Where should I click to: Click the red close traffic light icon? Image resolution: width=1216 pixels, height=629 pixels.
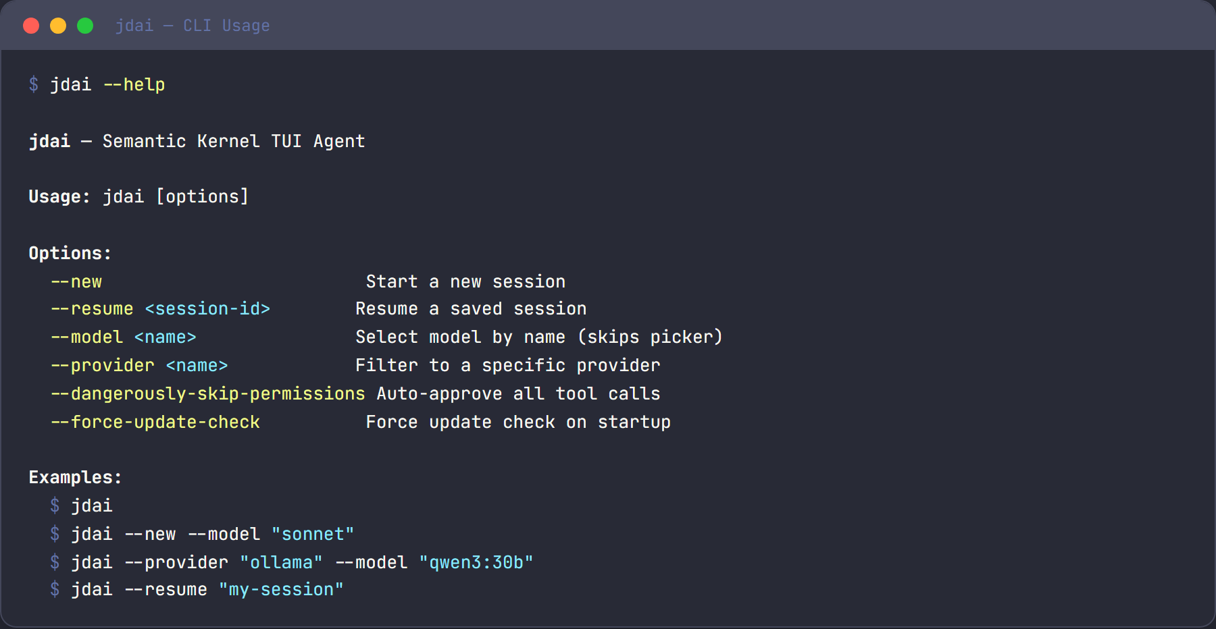[32, 26]
